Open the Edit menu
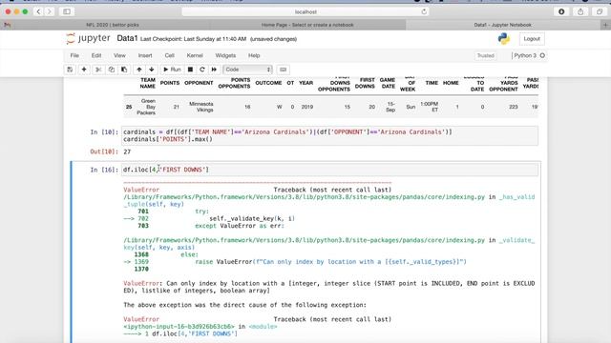The height and width of the screenshot is (343, 611). [x=96, y=55]
